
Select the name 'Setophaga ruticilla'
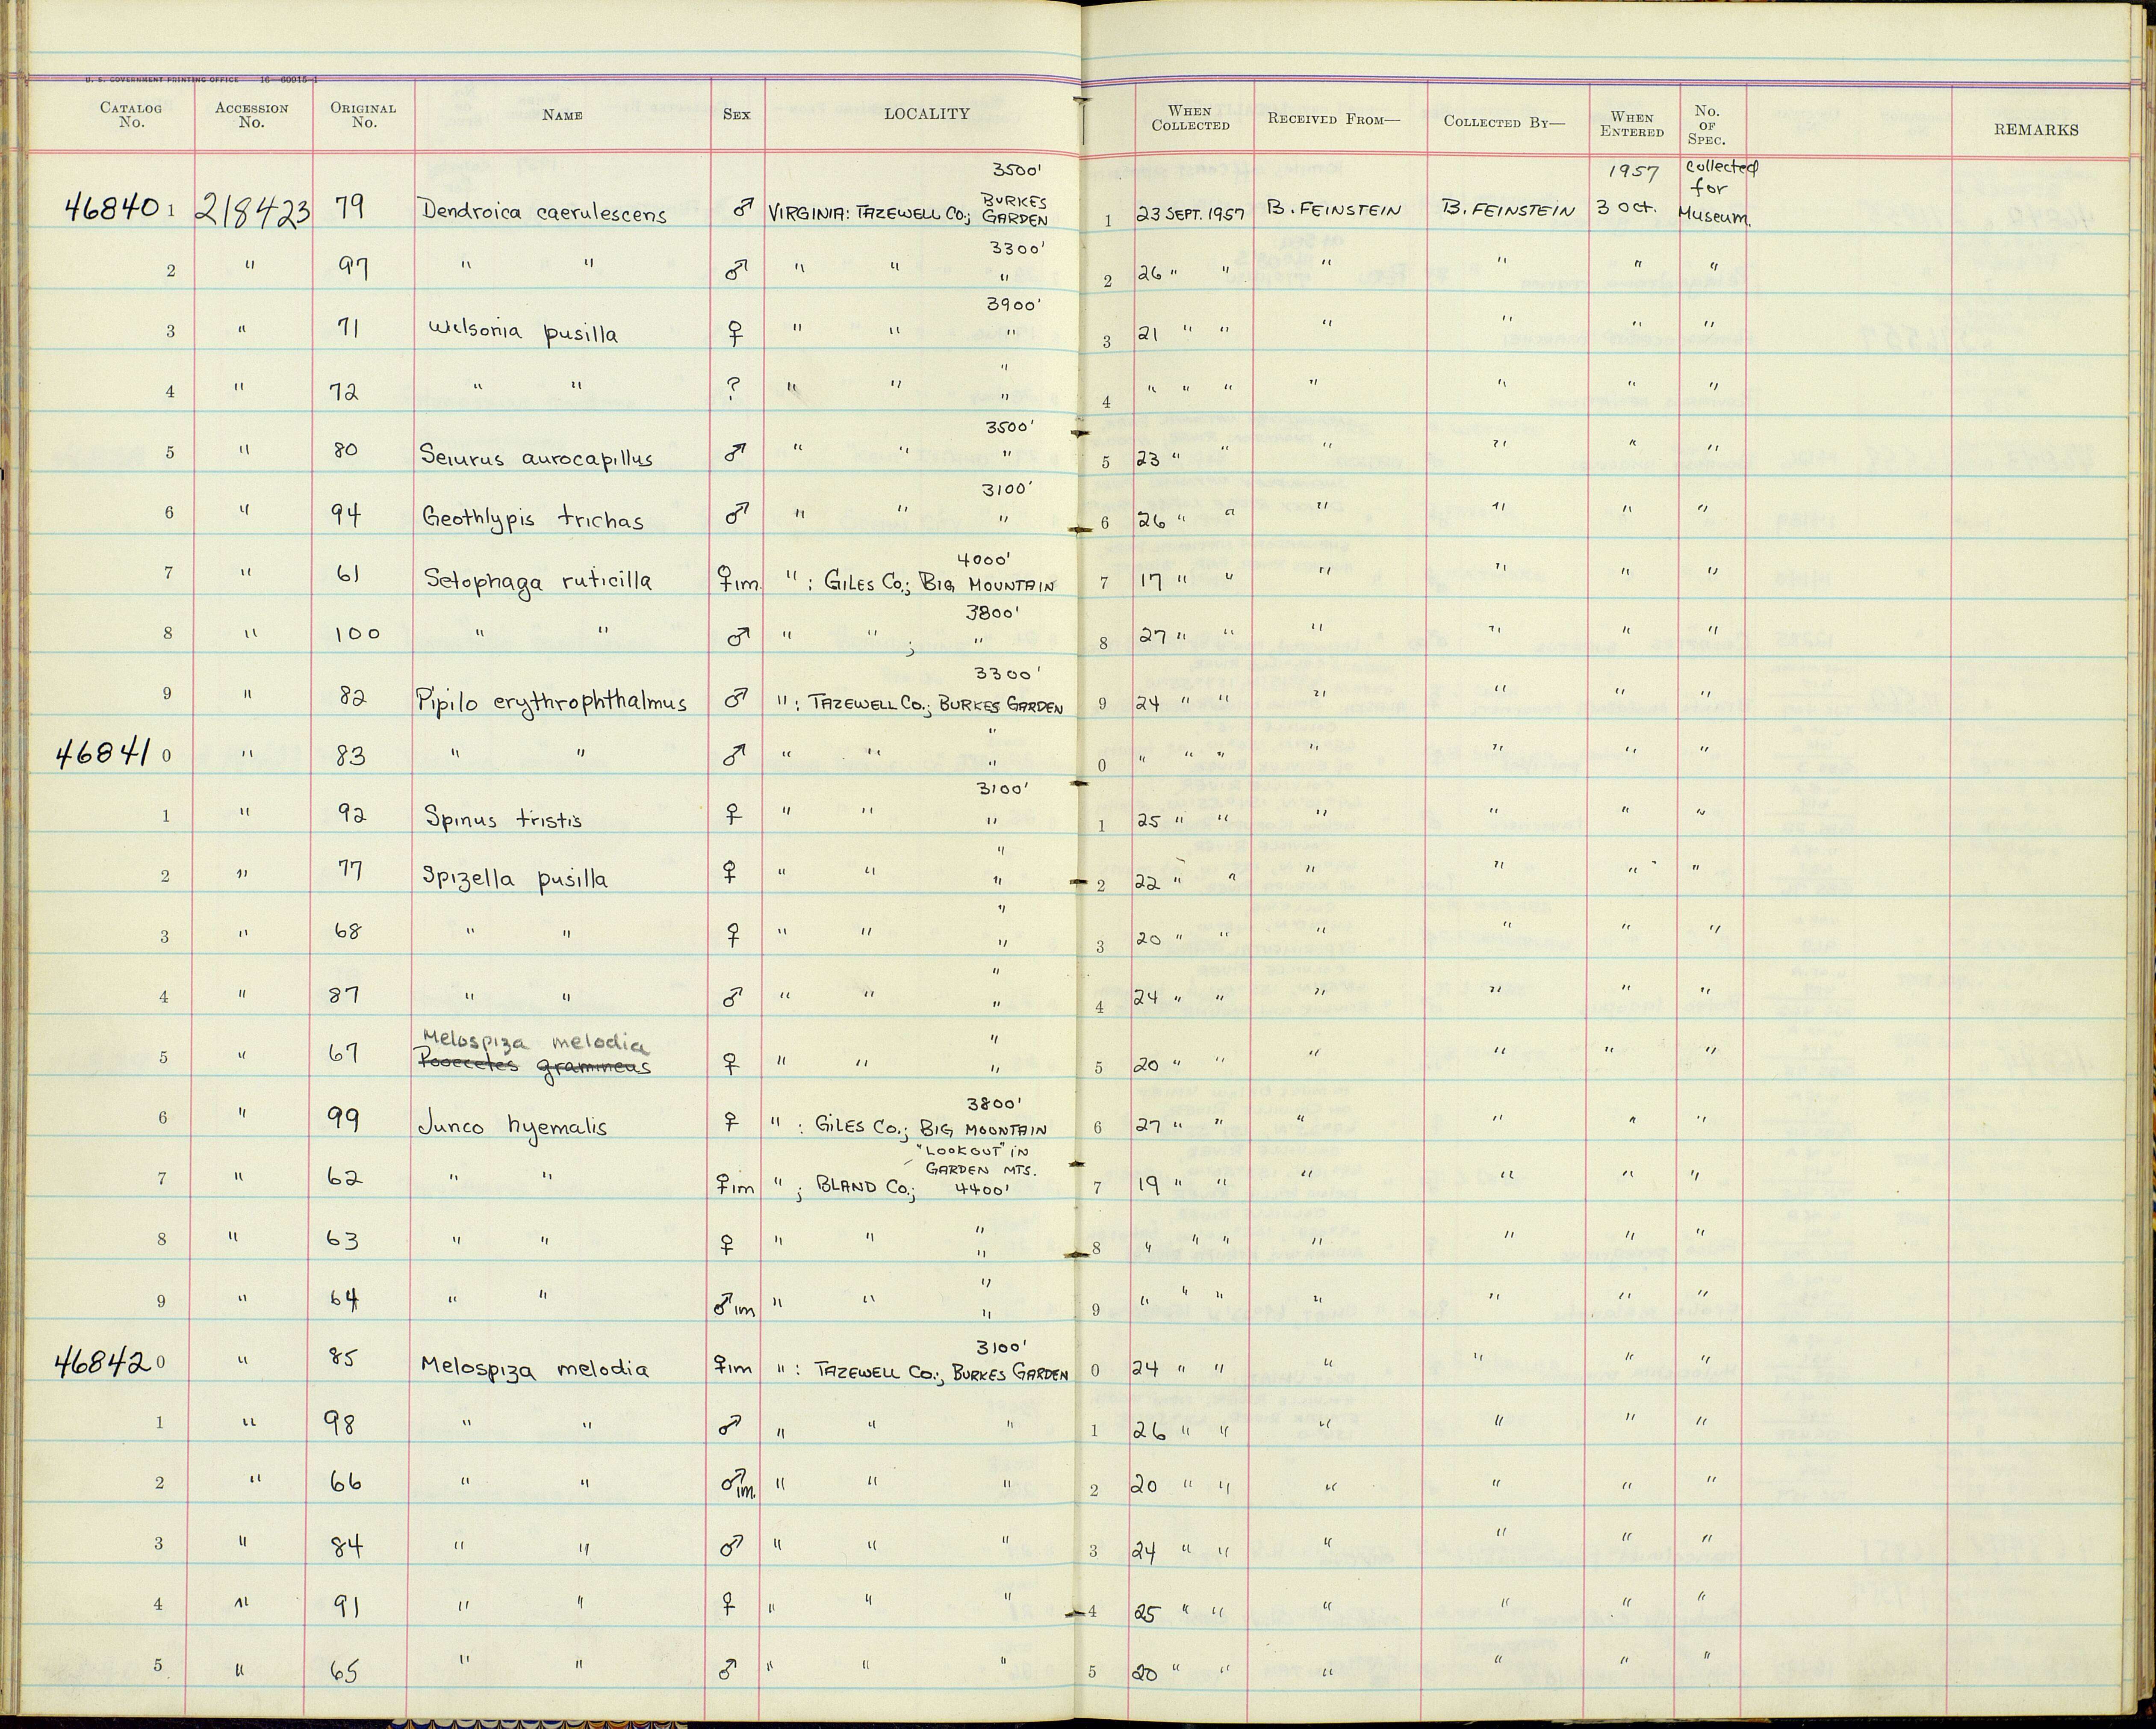538,581
